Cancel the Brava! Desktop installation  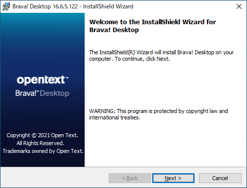220,178
